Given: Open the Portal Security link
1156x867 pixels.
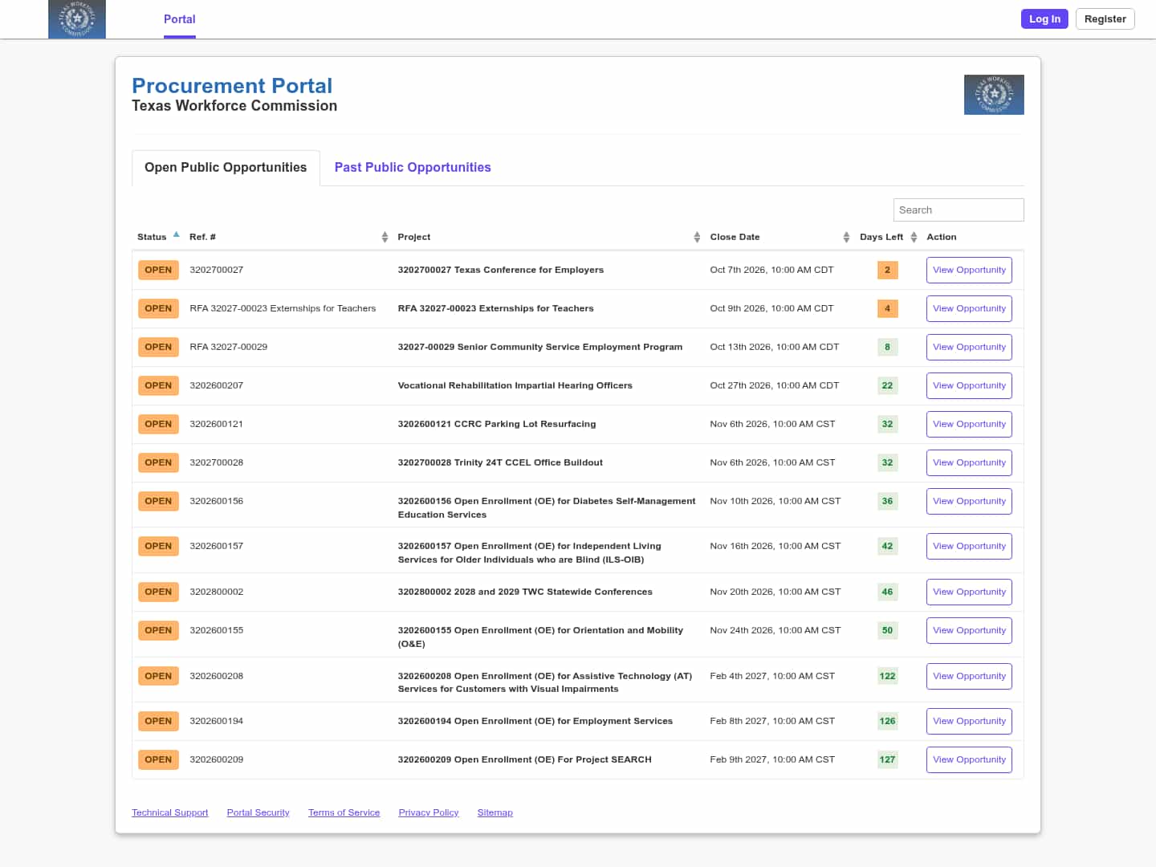Looking at the screenshot, I should click(x=258, y=813).
